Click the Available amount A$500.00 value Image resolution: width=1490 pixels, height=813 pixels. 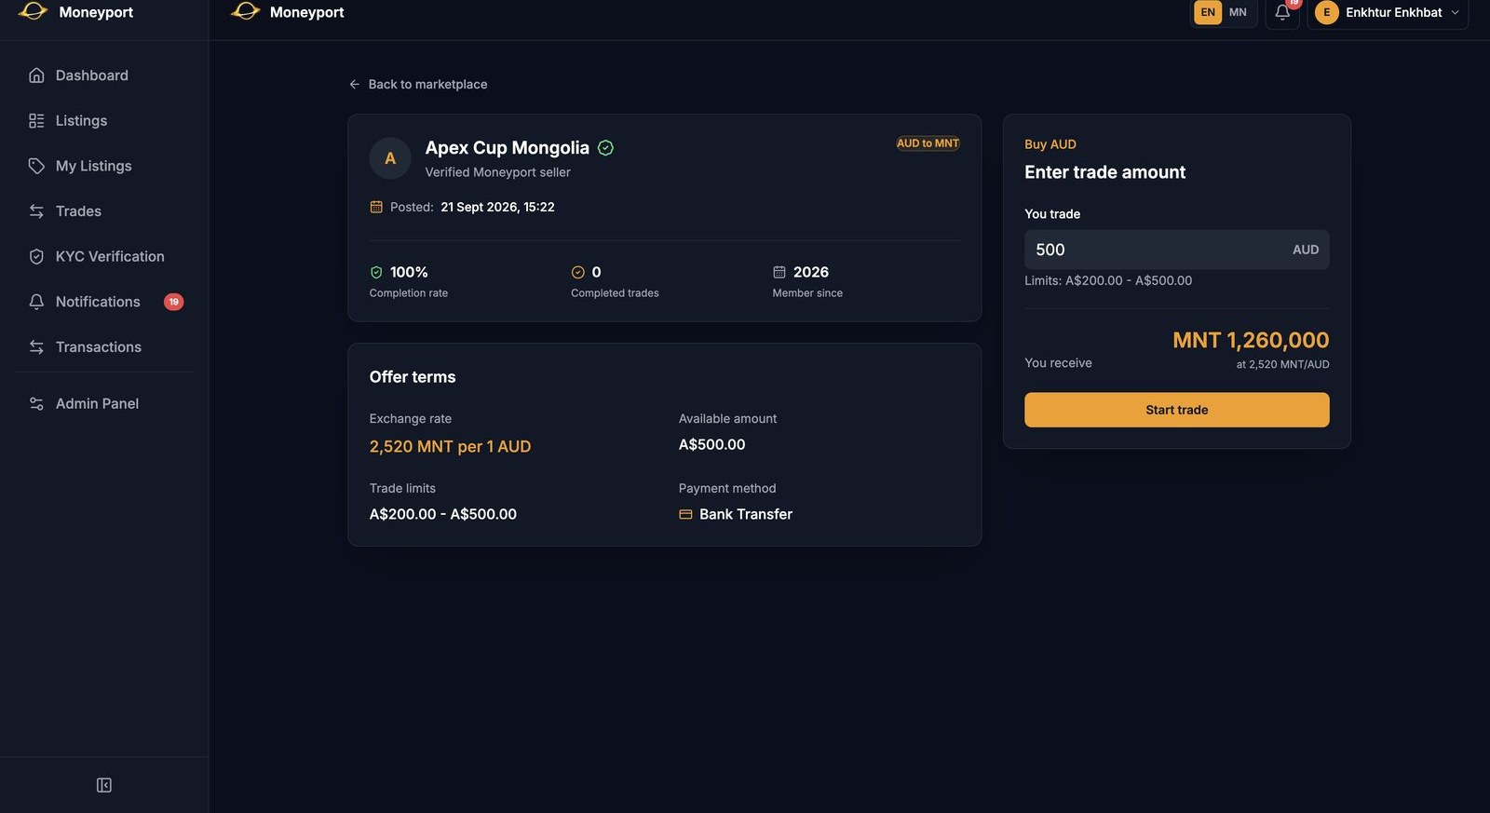(x=712, y=445)
